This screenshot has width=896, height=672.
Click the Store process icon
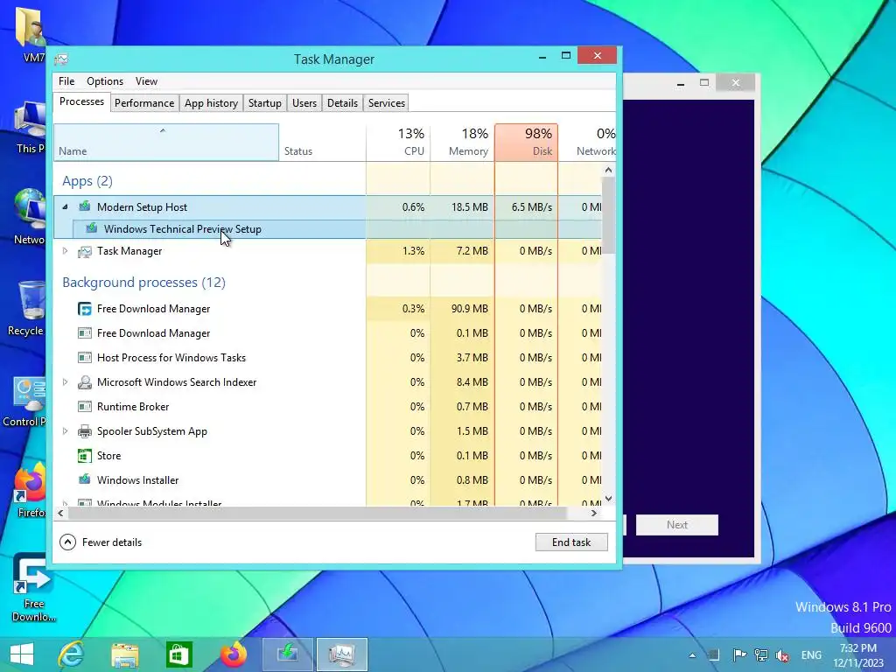coord(85,456)
